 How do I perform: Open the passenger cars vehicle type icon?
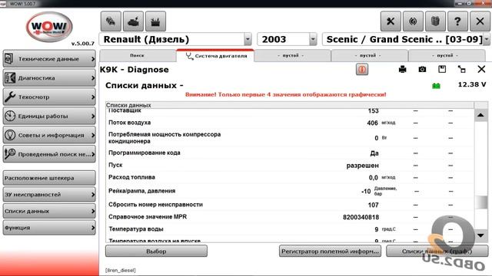[111, 21]
